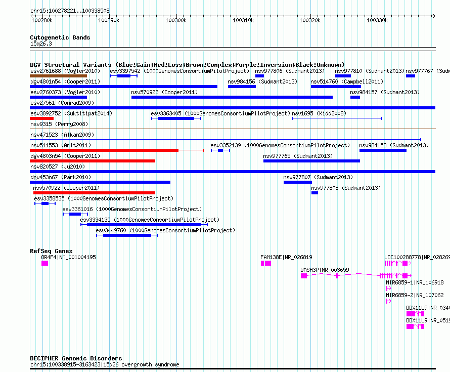Viewport: 450px width, 372px height.
Task: Select the DGV Structural Variants track title
Action: click(x=187, y=65)
